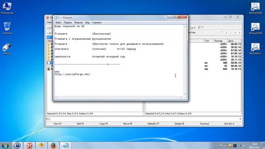Open the Компьютер desktop icon
265x149 pixels.
(7, 8)
